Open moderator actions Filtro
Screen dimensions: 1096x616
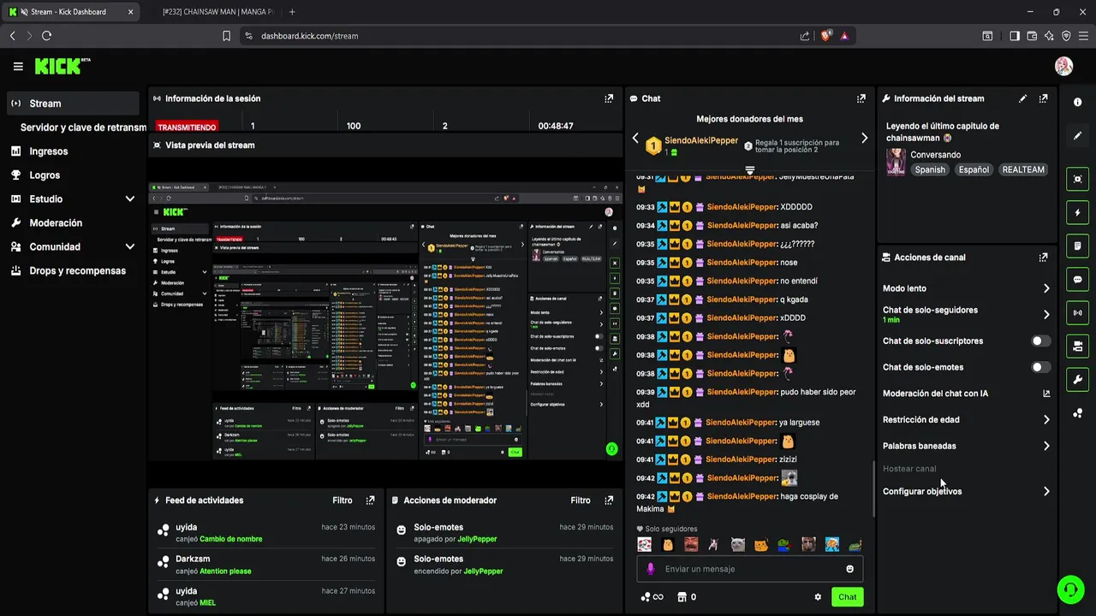581,500
